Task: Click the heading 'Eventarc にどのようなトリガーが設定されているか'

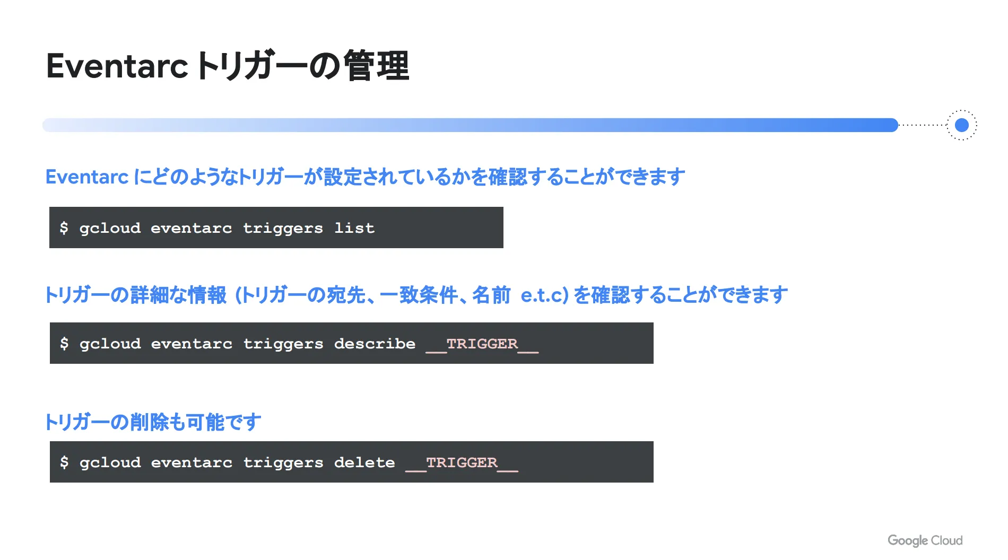Action: pos(365,177)
